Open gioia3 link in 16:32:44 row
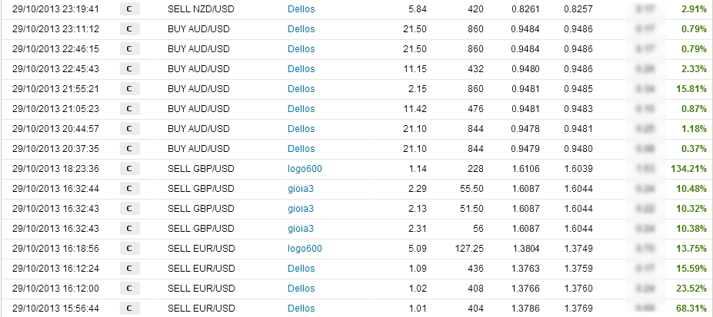 (301, 189)
